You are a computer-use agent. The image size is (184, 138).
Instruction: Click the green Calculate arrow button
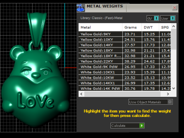141,126
